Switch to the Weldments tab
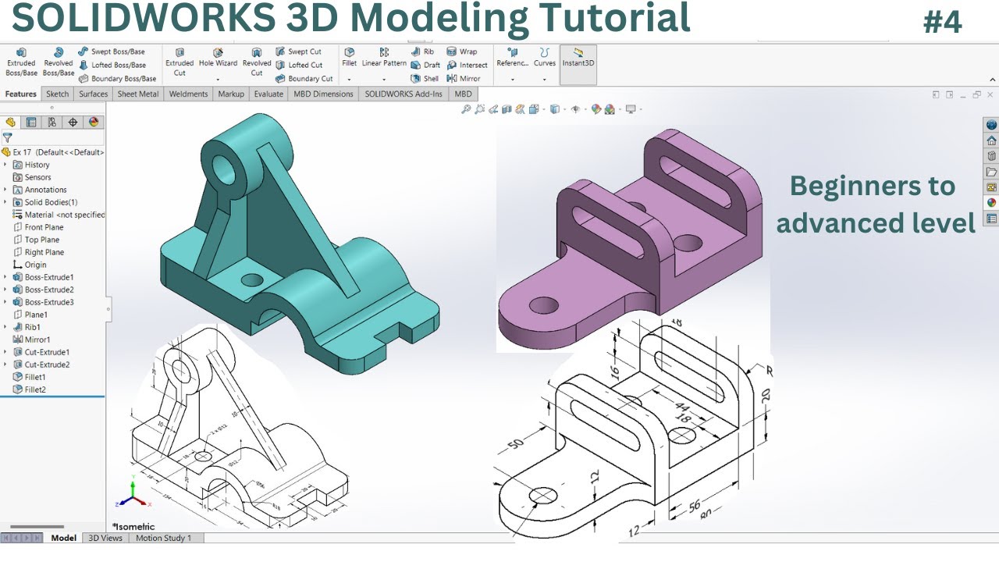 click(x=188, y=94)
